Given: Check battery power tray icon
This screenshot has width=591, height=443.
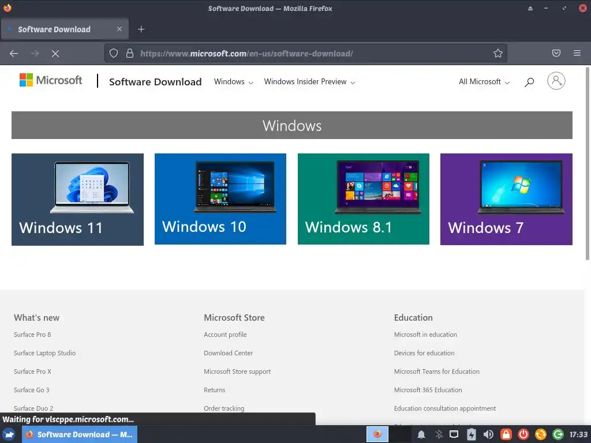Looking at the screenshot, I should click(x=471, y=435).
